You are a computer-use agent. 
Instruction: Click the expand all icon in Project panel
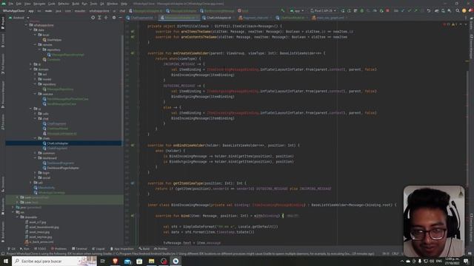point(99,18)
